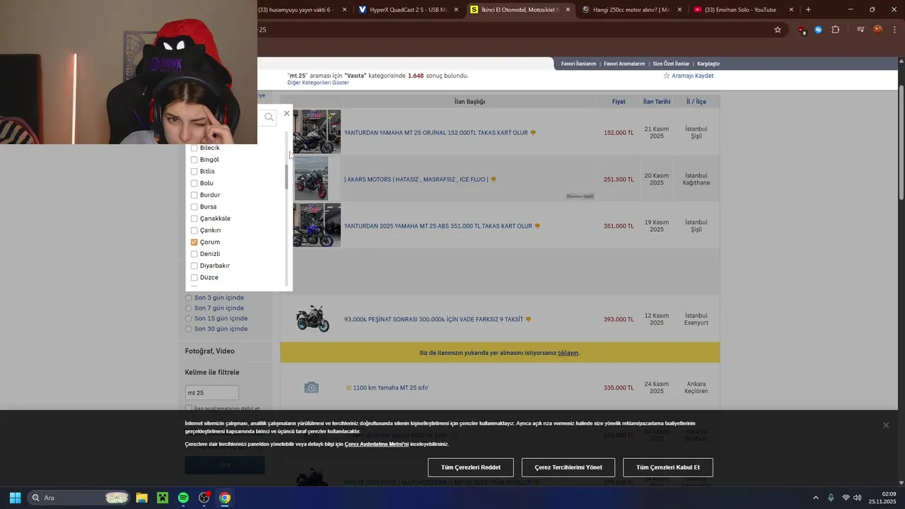905x509 pixels.
Task: Uncheck the Çorum city checkbox
Action: click(194, 242)
